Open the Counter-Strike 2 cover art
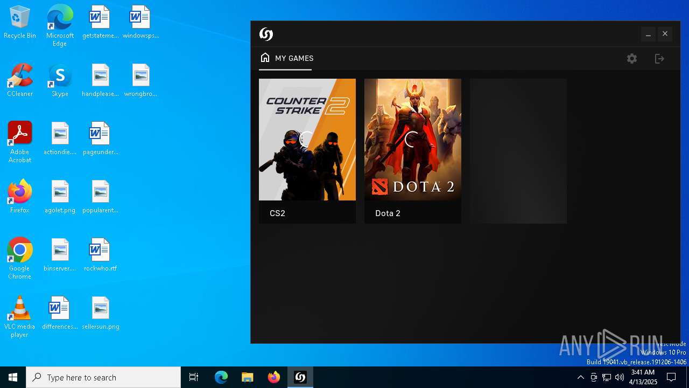Viewport: 689px width, 388px height. coord(307,140)
